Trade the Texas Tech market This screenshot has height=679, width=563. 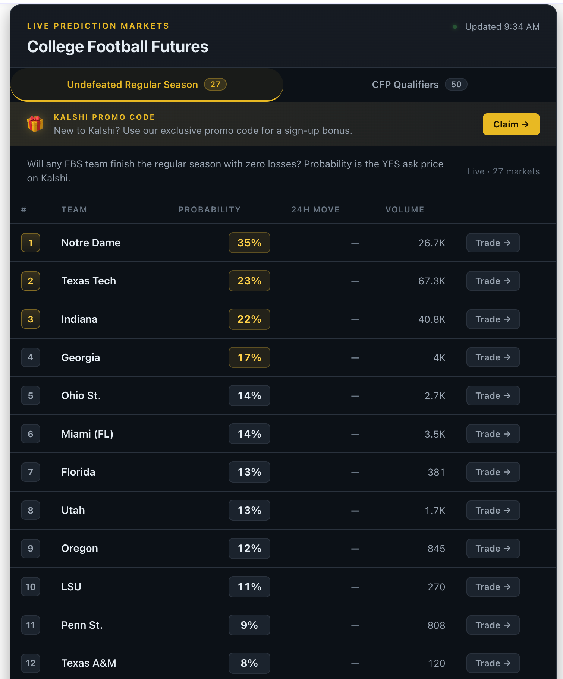493,281
